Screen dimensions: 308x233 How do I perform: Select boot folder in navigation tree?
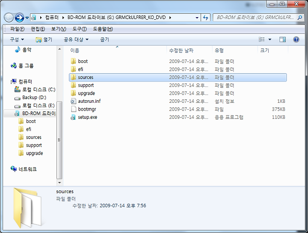click(27, 121)
